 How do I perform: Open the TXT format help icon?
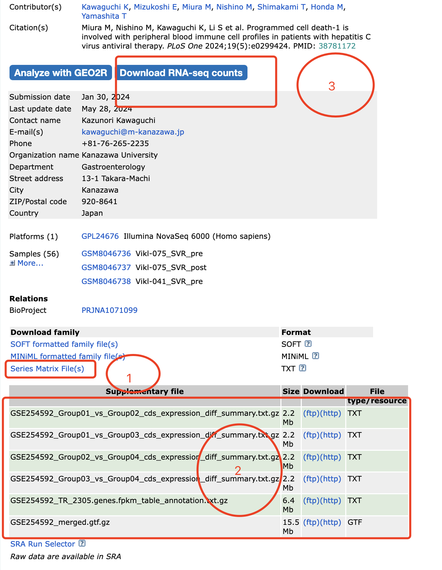pos(302,368)
